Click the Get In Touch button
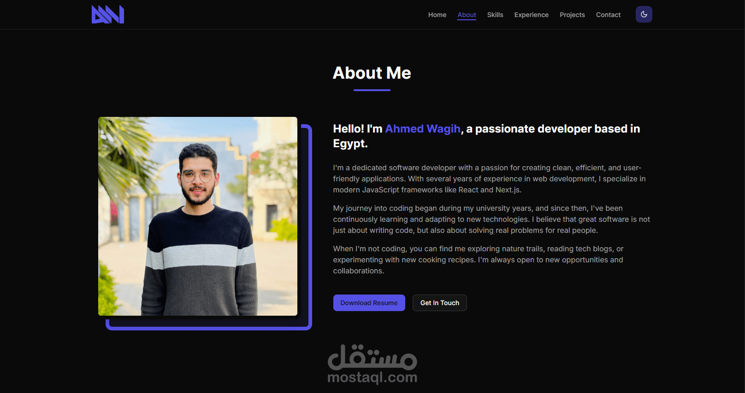Screen dimensions: 745x393 pos(440,303)
